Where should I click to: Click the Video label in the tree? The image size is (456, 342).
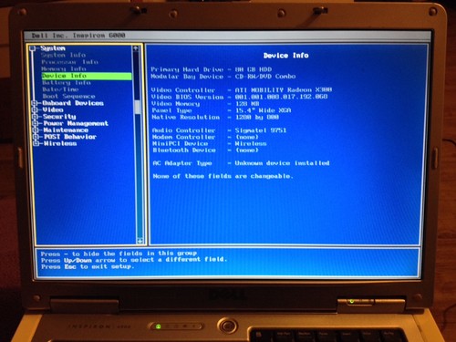pyautogui.click(x=53, y=110)
